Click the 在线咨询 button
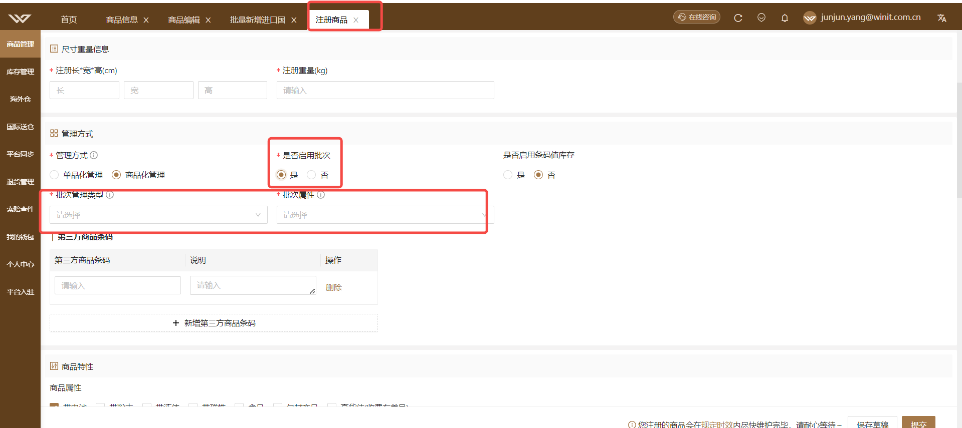962x428 pixels. (x=697, y=17)
